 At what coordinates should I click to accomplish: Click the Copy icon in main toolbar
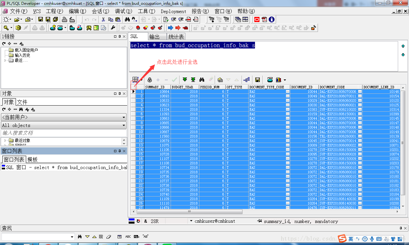pyautogui.click(x=110, y=19)
